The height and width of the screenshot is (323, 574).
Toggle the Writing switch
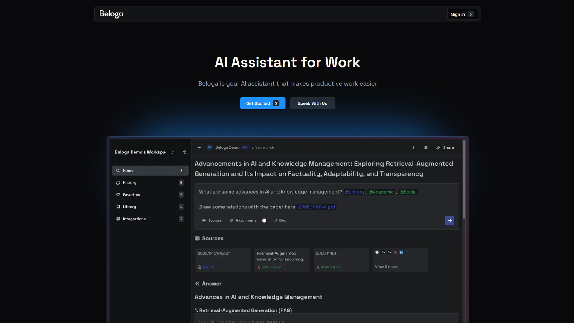click(x=267, y=220)
